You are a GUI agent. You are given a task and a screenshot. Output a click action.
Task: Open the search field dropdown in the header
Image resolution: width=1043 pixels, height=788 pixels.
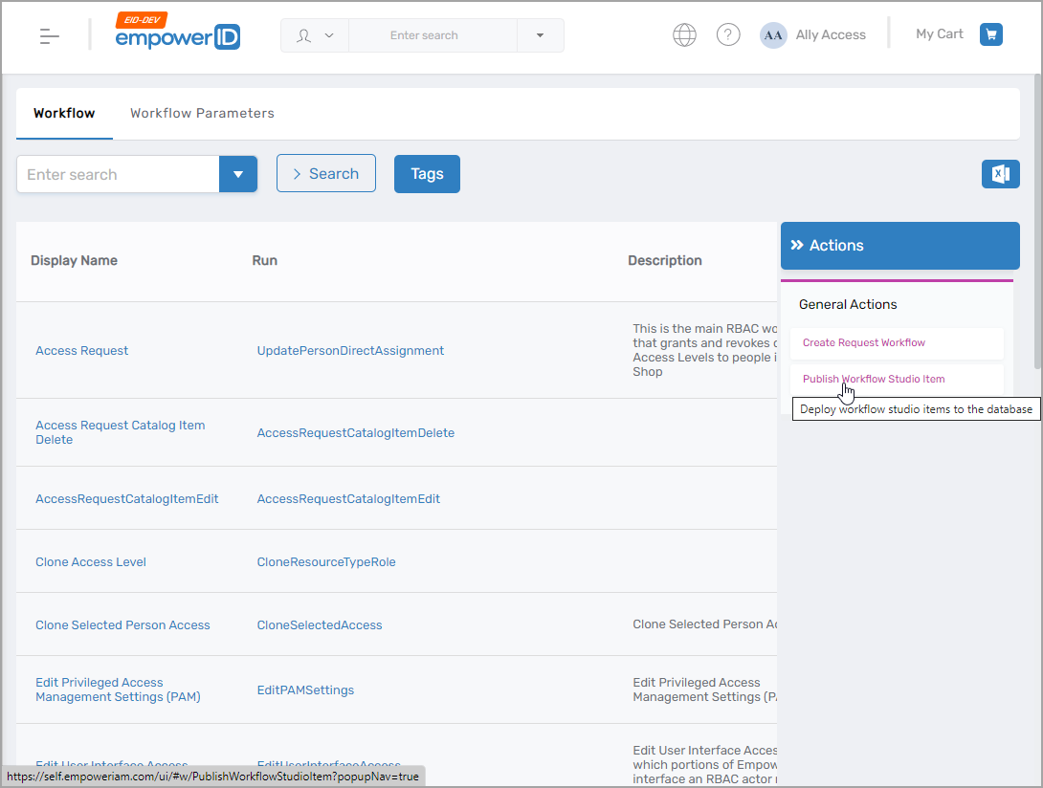click(541, 34)
